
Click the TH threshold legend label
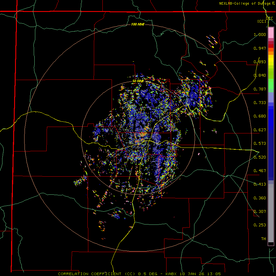(x=263, y=239)
